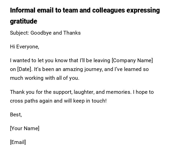The width and height of the screenshot is (175, 158).
Task: Select the [Your Name] placeholder
Action: [x=24, y=128]
